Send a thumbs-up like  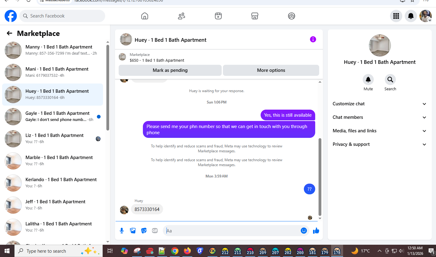(316, 231)
